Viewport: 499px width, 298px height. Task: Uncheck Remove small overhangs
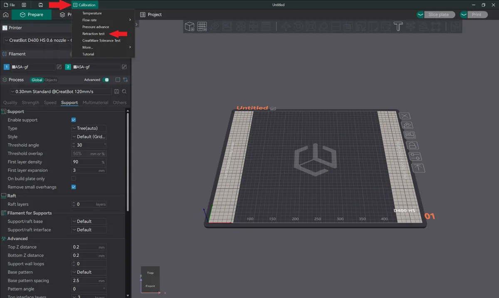[x=74, y=187]
